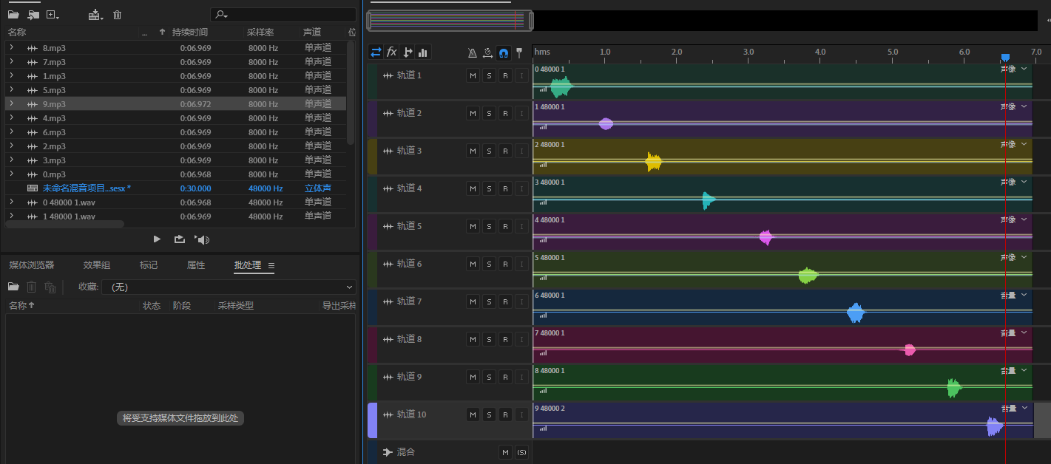Switch to the 属性 tab
Viewport: 1051px width, 464px height.
pos(196,265)
